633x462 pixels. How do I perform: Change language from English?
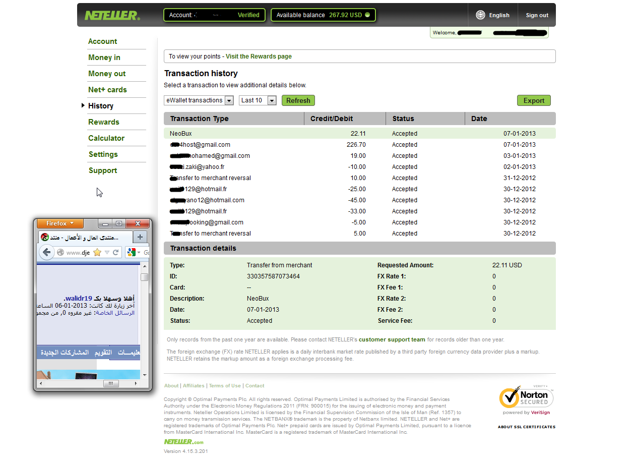point(499,15)
